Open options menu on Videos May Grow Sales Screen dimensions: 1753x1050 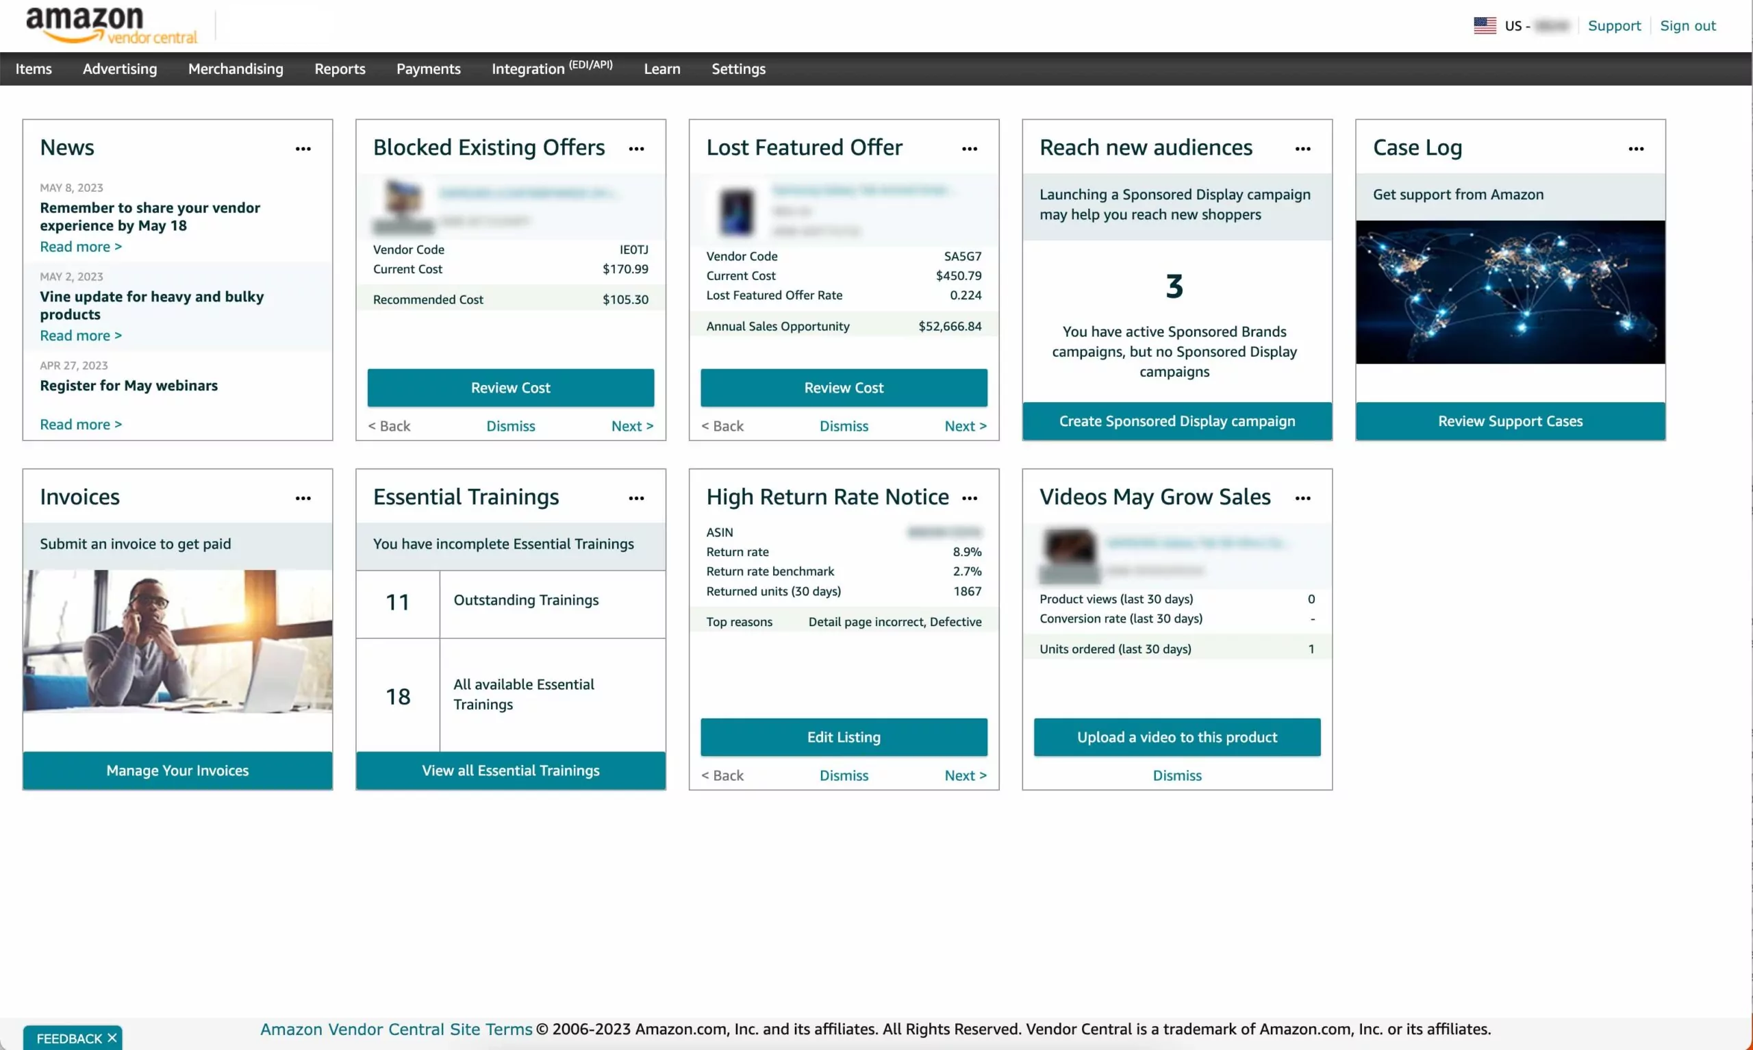point(1303,497)
